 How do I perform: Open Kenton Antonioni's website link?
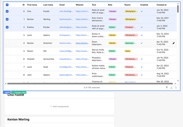[82, 43]
